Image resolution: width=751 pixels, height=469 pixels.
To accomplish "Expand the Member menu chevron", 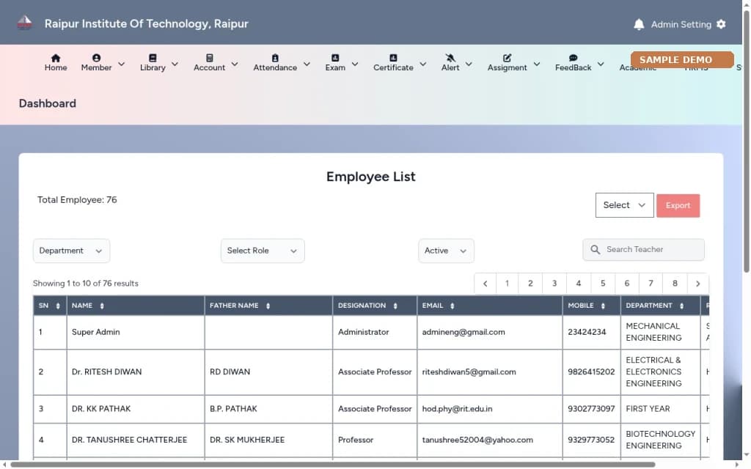I will 122,64.
